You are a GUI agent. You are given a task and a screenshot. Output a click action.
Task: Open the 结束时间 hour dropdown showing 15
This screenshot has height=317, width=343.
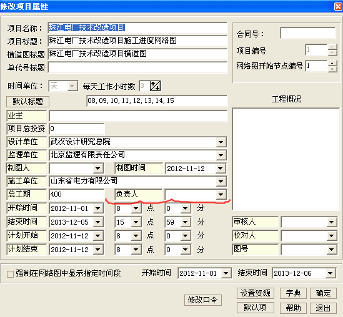point(136,222)
